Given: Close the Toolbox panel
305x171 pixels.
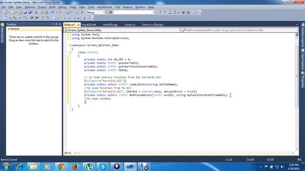Looking at the screenshot, I should 60,24.
